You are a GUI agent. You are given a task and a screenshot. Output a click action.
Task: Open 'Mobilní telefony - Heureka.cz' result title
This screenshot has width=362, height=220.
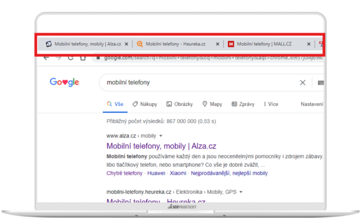coord(156,200)
